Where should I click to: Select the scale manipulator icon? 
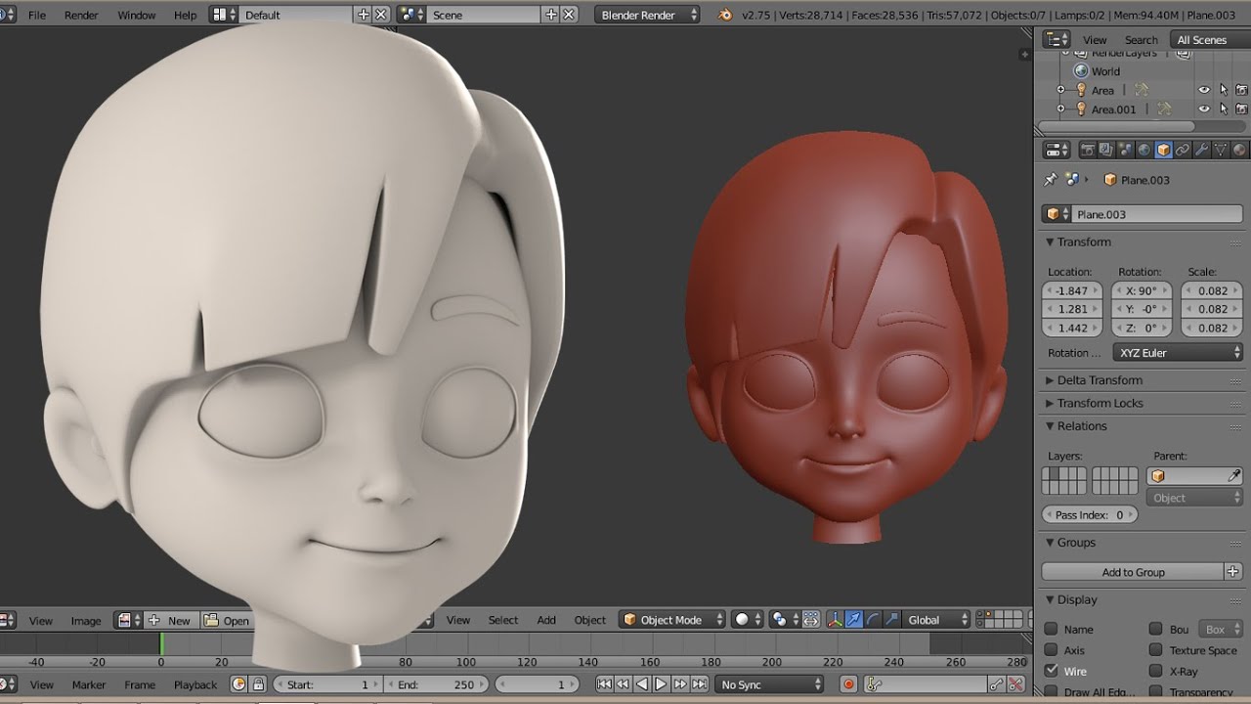pos(891,619)
